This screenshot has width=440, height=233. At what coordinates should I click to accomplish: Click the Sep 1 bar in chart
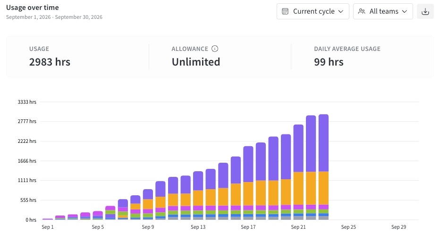coord(47,219)
